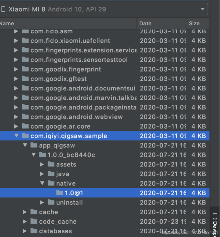This screenshot has width=220, height=237.
Task: Expand the com.fingerprints.sensortesttool folder
Action: tap(16, 60)
